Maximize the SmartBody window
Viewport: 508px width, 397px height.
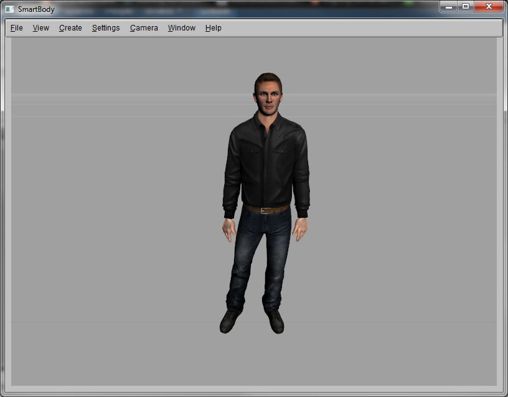tap(466, 6)
